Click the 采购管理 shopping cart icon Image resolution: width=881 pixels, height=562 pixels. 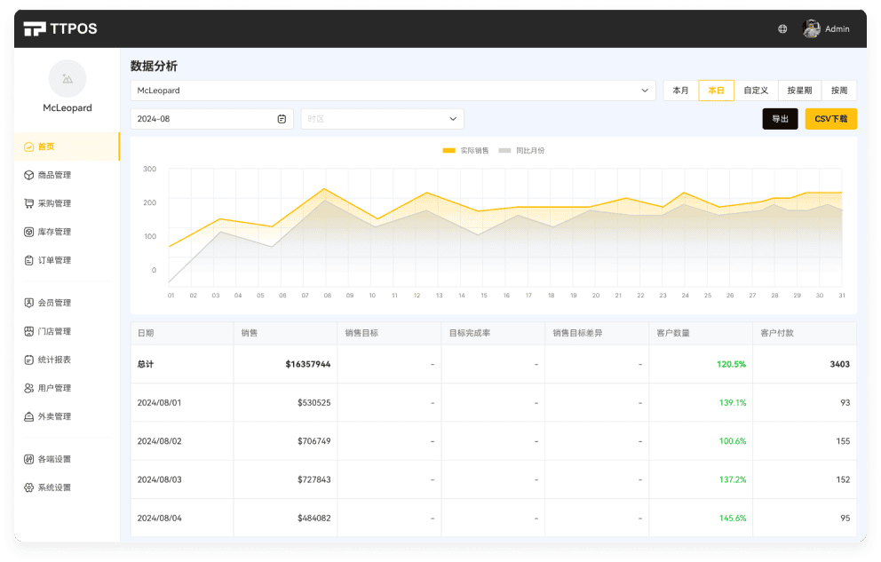pyautogui.click(x=29, y=203)
